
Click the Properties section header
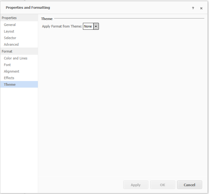(x=19, y=18)
